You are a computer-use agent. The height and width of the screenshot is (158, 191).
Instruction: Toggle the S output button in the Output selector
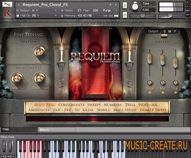pyautogui.click(x=164, y=31)
